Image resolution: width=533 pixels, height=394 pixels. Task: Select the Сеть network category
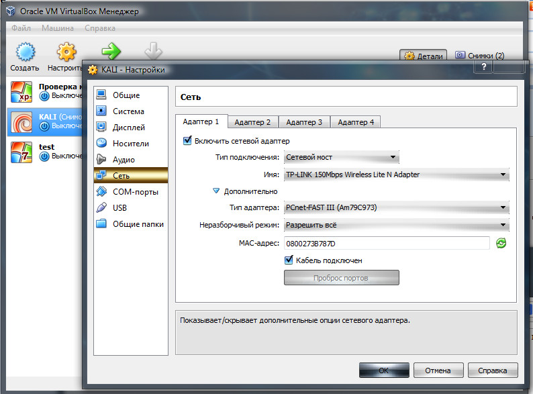point(131,175)
